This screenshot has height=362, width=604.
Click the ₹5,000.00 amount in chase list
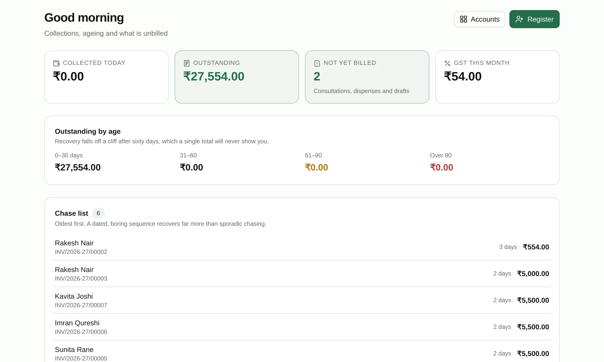[533, 274]
